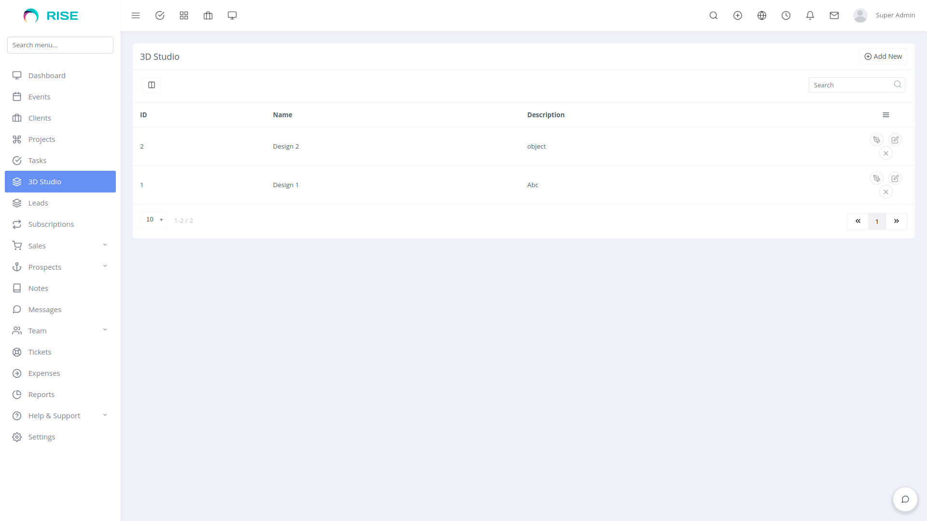Open the time clock icon
Viewport: 927px width, 521px height.
coord(786,15)
